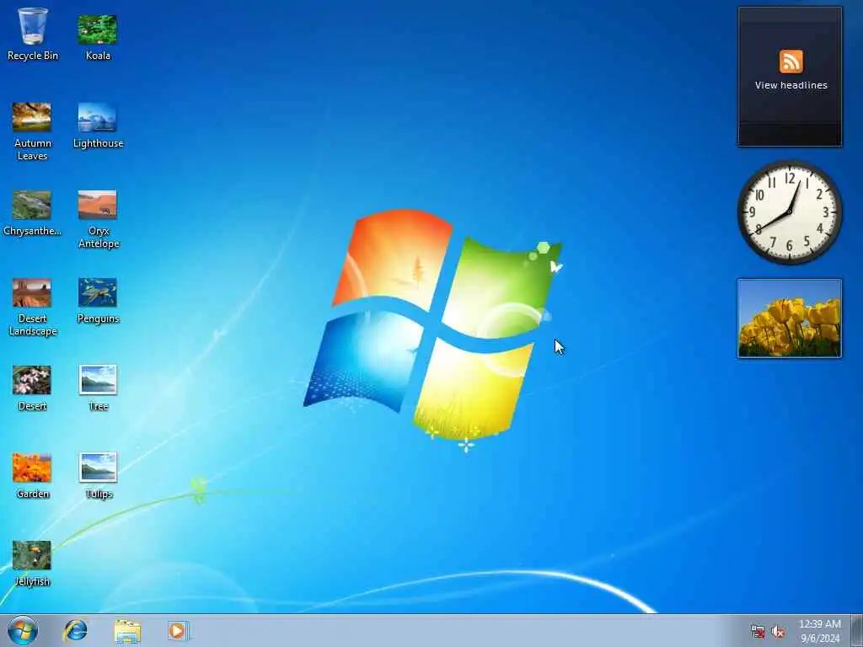Select the Jellyfish image icon
The image size is (863, 647).
(x=32, y=562)
